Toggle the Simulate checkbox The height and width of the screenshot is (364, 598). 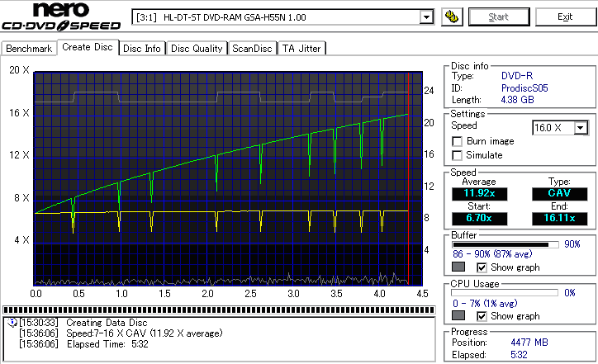coord(458,155)
